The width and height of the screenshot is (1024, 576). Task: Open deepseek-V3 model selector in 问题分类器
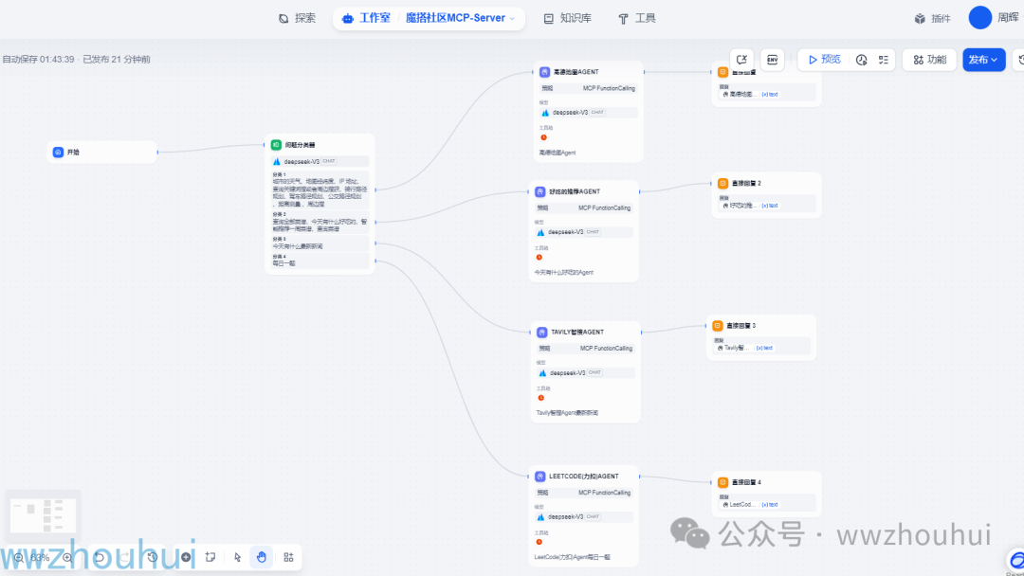click(320, 161)
